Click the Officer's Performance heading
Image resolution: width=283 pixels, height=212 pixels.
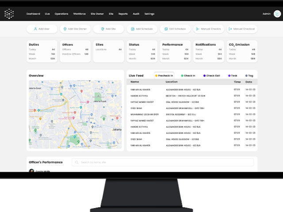(x=46, y=162)
